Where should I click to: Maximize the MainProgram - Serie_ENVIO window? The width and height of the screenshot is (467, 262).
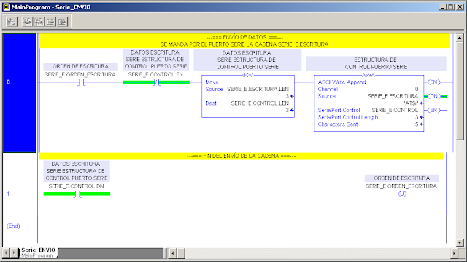coord(451,7)
